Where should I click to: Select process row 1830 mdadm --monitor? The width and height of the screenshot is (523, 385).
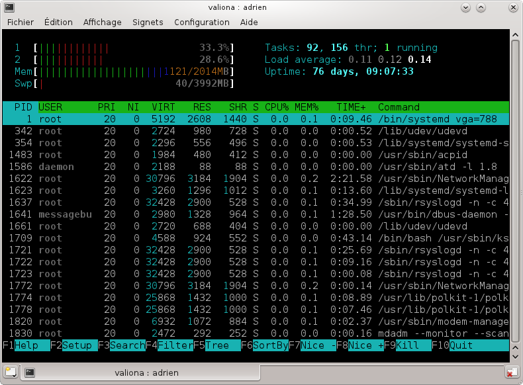(x=256, y=333)
